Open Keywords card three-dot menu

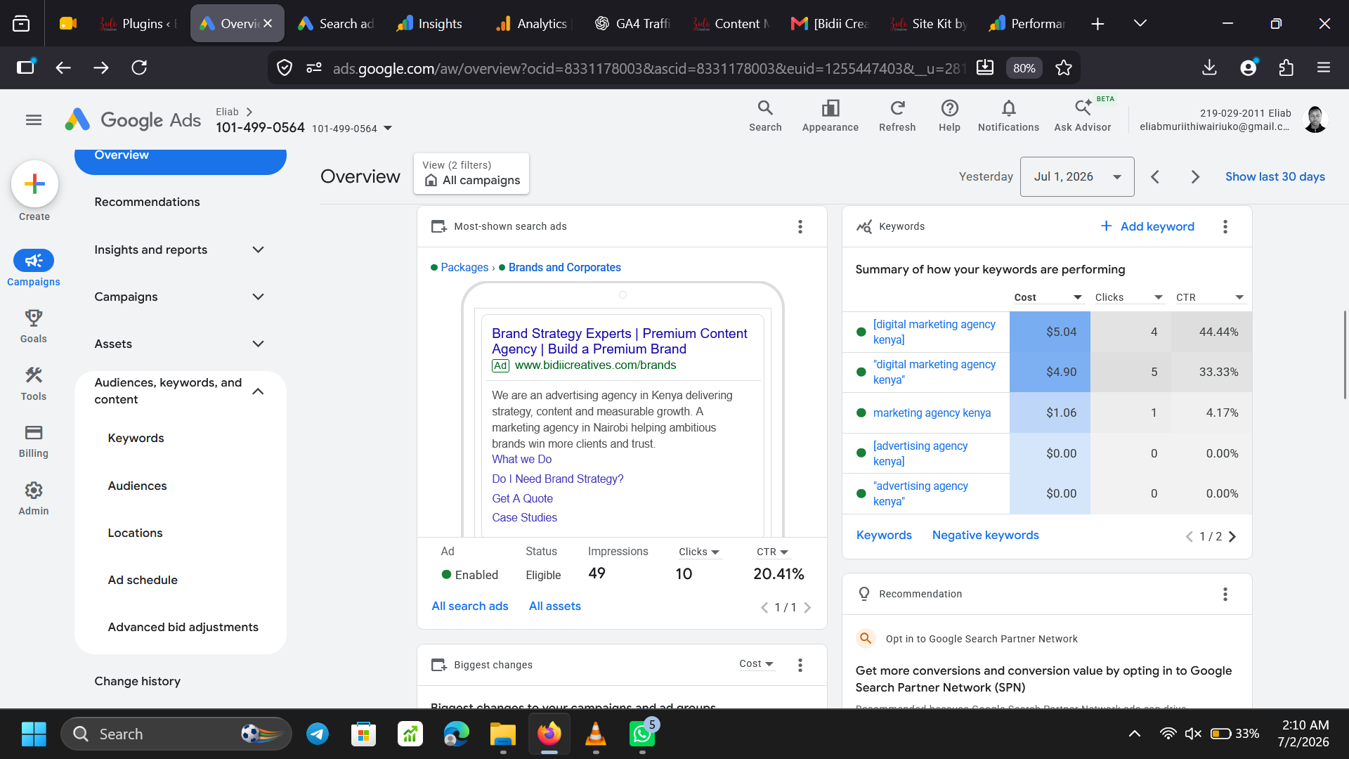point(1225,226)
